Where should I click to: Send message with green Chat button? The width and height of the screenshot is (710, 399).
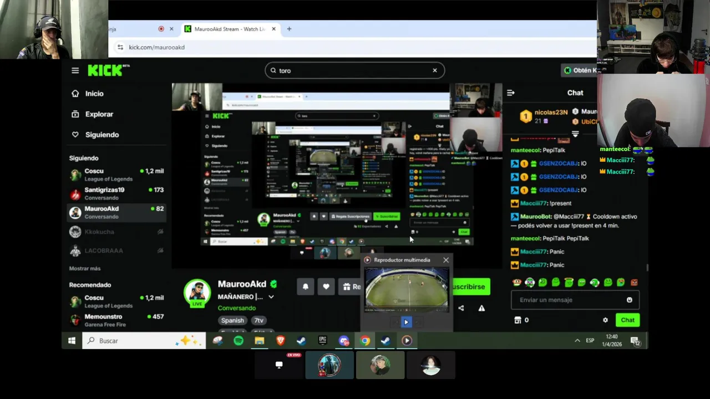click(628, 320)
